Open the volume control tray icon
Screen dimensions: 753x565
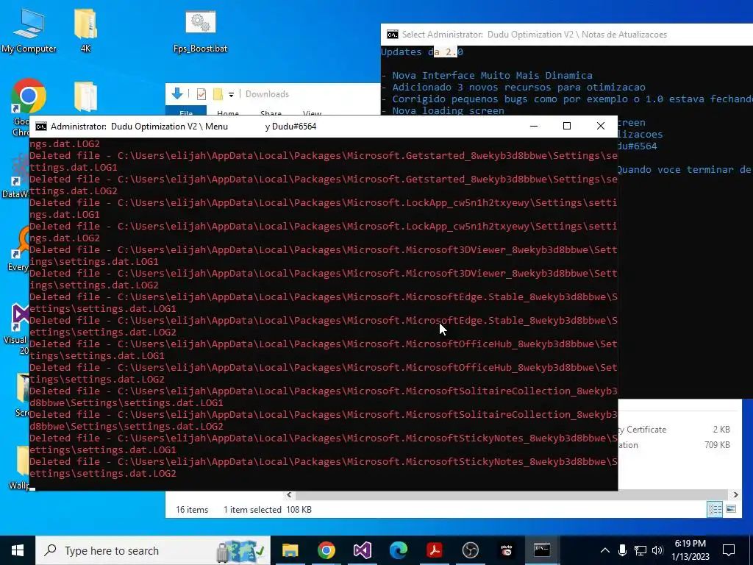coord(657,550)
